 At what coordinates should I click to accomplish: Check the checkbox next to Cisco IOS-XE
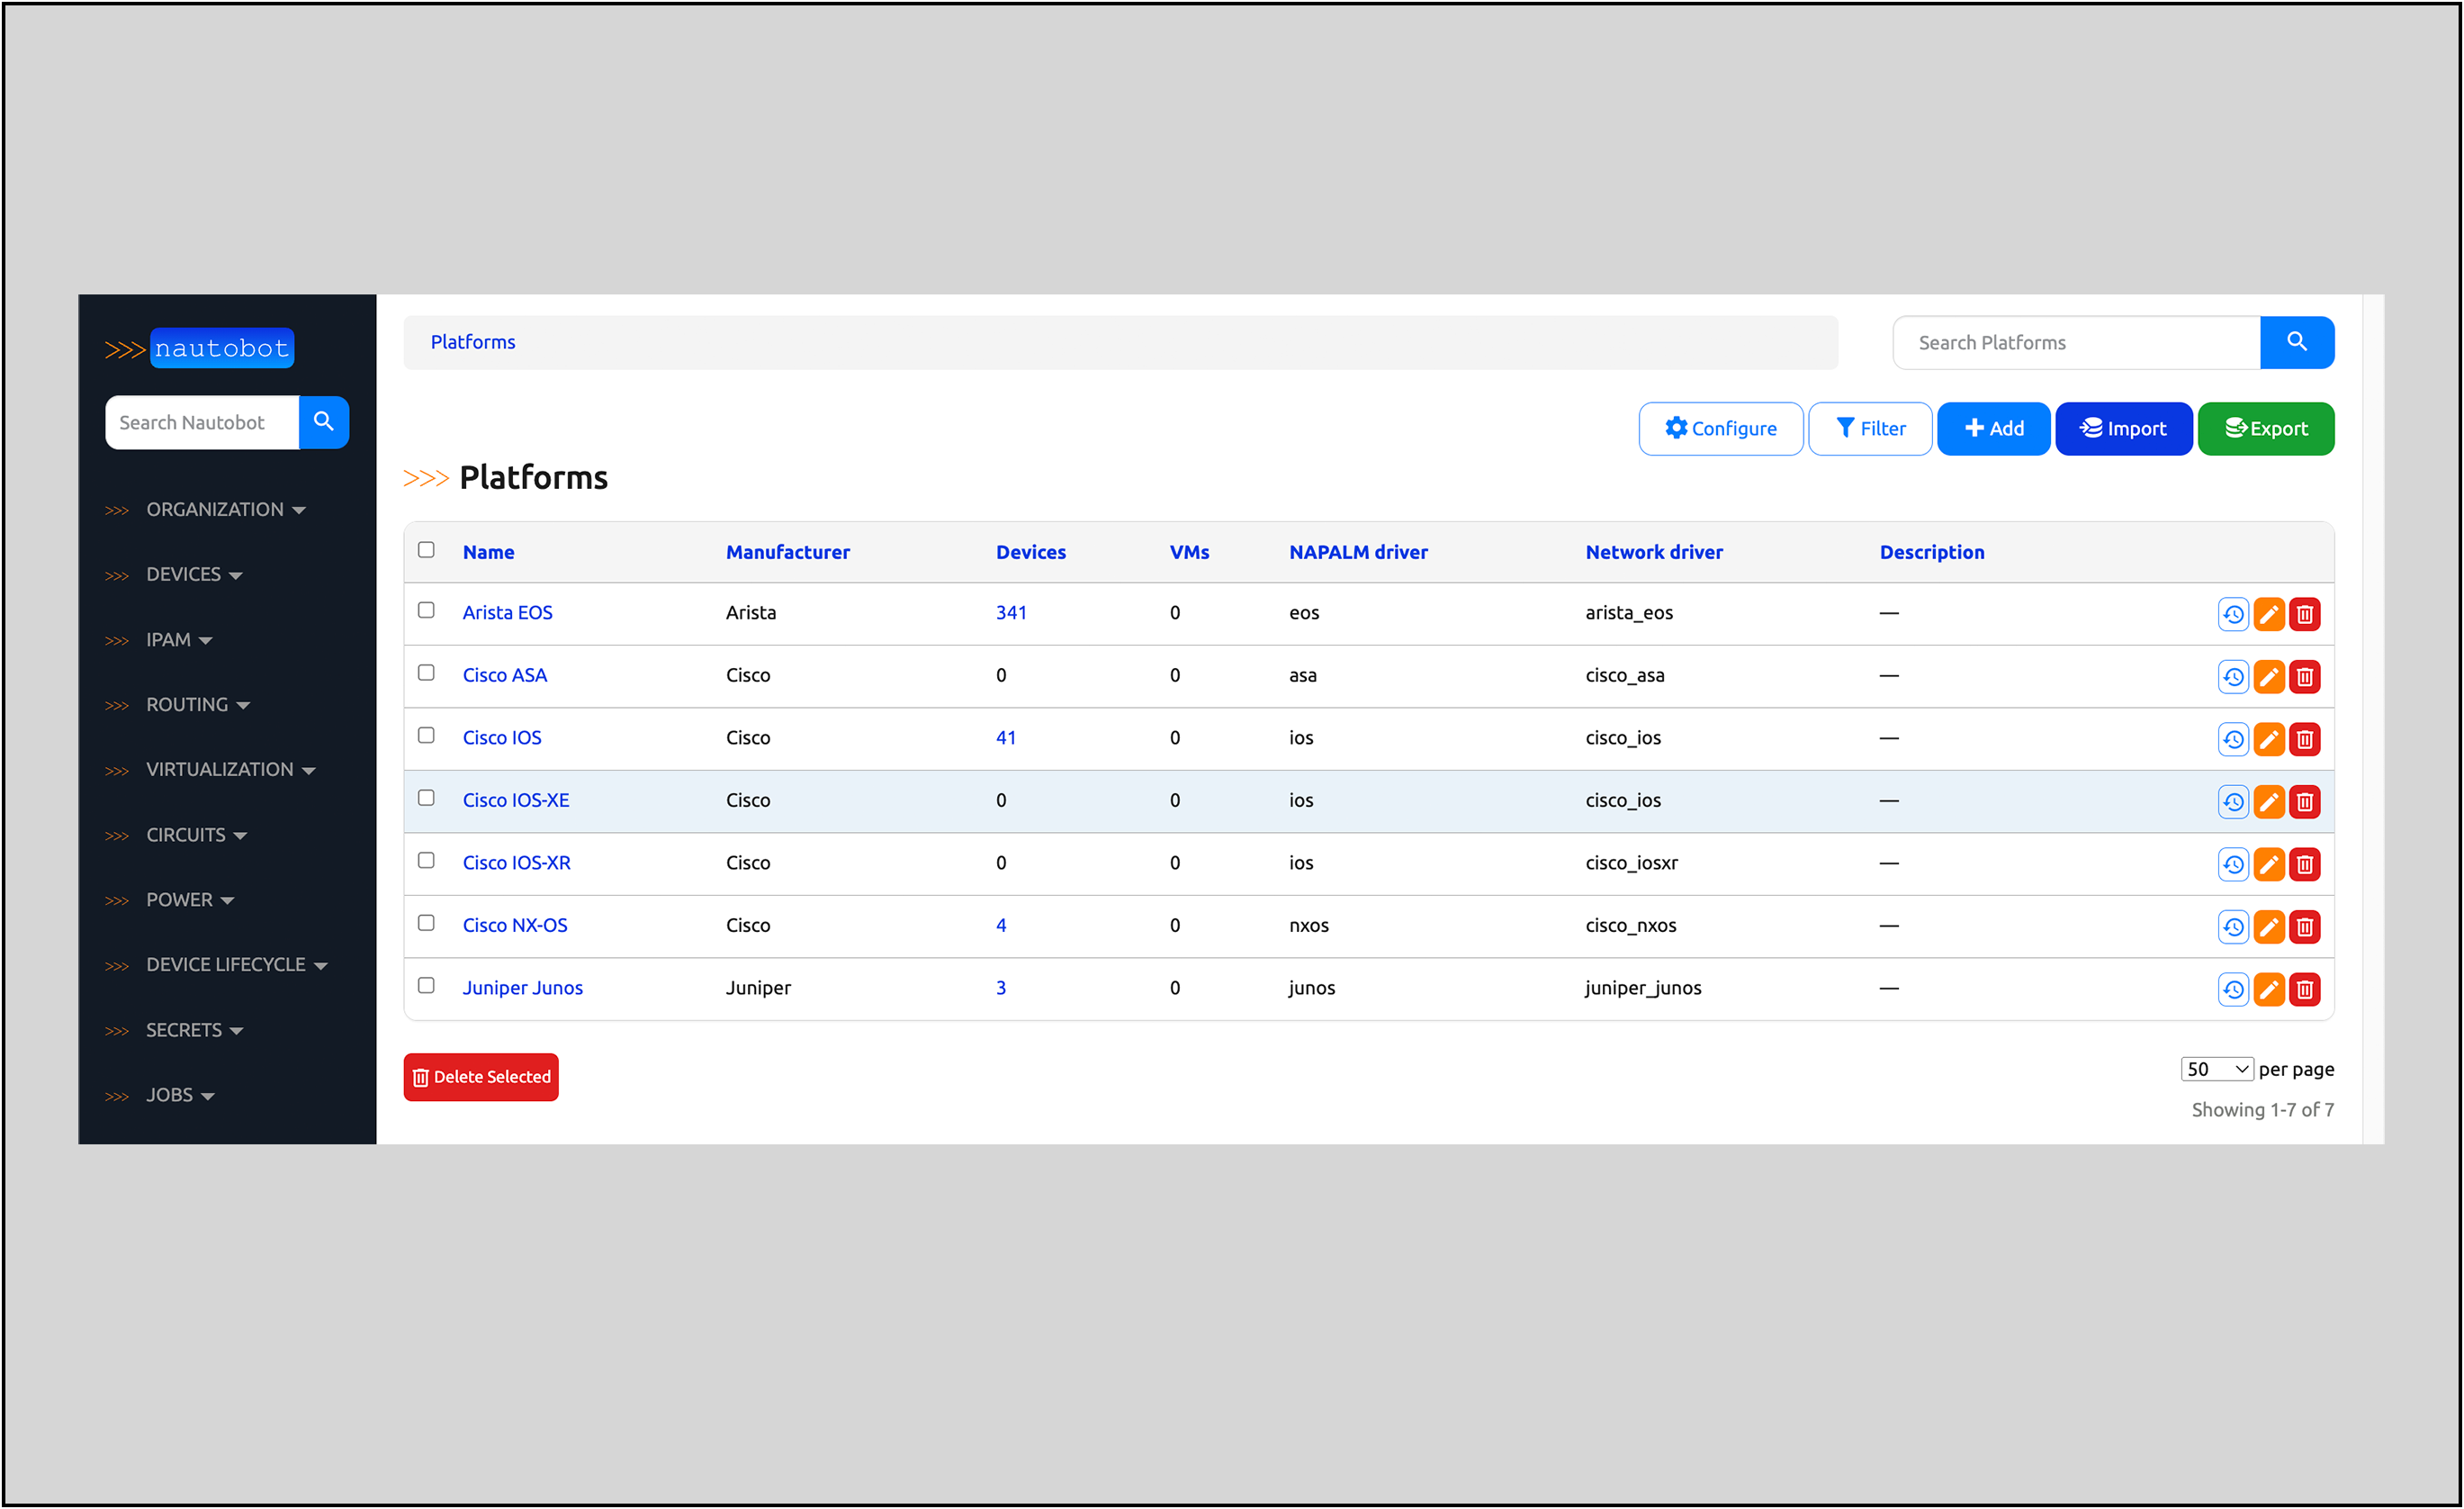427,799
